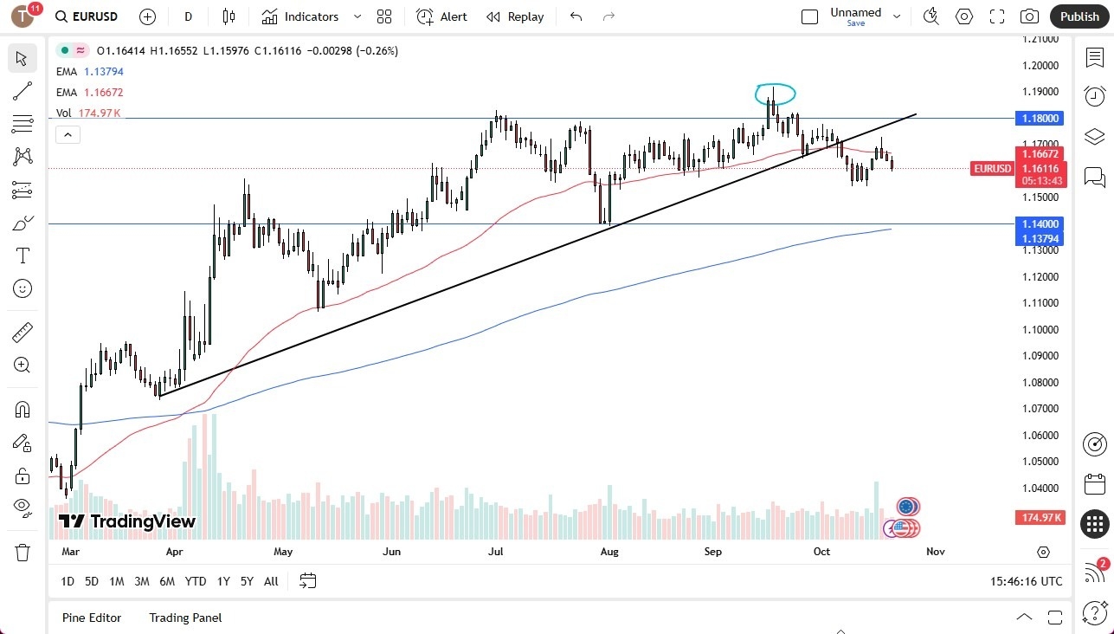Viewport: 1114px width, 634px height.
Task: Click the Publish button
Action: point(1079,16)
